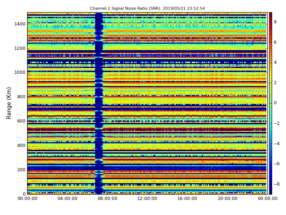
Task: Click the y-axis tick label 400
Action: [21, 145]
